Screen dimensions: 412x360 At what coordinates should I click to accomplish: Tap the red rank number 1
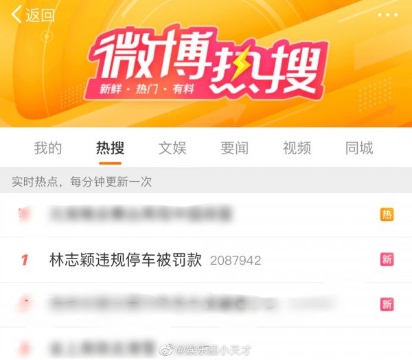click(x=25, y=260)
